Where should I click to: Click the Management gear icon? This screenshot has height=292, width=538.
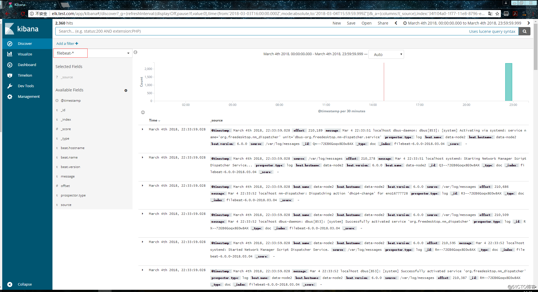click(10, 96)
